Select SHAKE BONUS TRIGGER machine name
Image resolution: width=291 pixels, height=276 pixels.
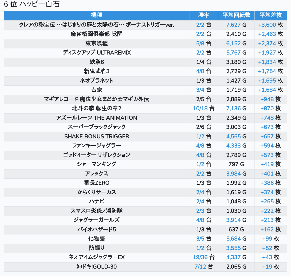(x=96, y=136)
